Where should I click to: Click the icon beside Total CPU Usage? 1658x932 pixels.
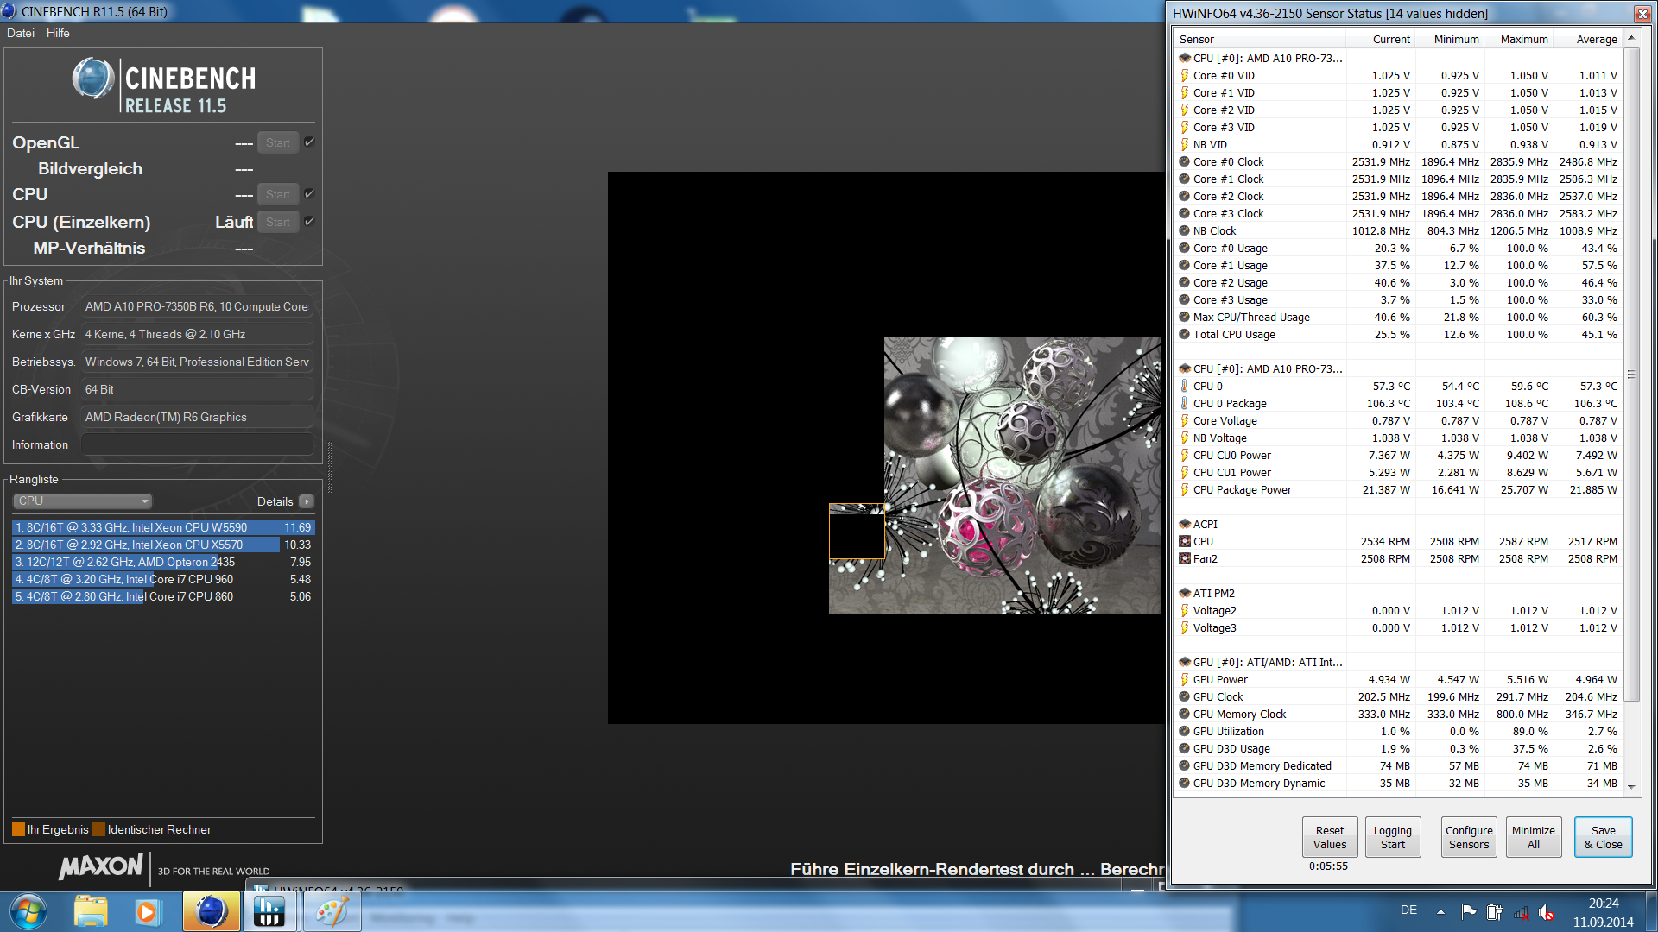(1185, 335)
